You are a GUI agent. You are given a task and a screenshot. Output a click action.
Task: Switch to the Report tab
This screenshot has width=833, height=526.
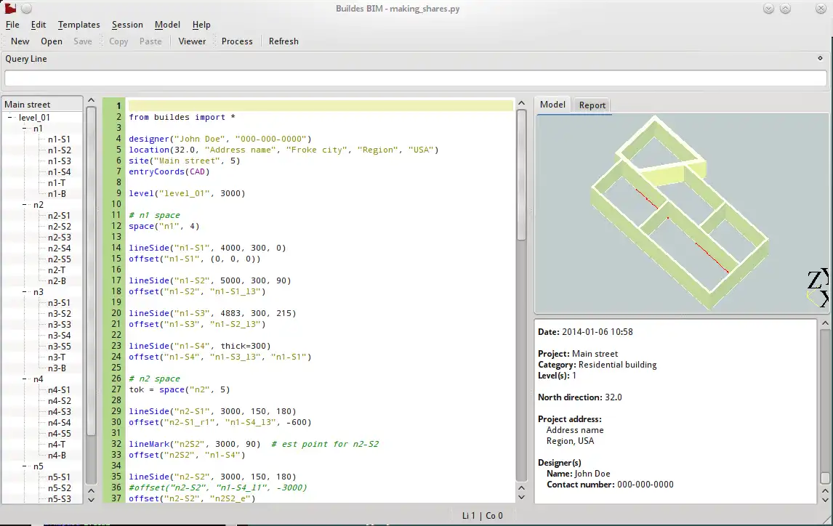point(592,105)
